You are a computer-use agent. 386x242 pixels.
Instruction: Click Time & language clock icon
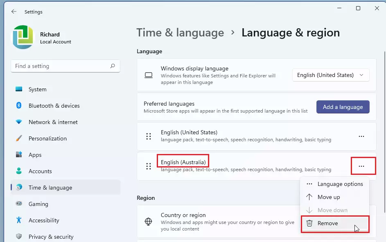[19, 188]
